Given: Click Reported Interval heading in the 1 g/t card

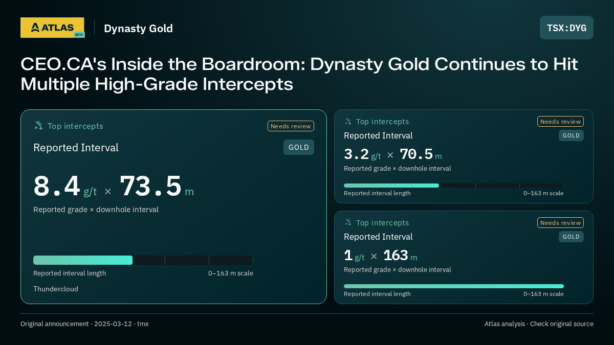Looking at the screenshot, I should [378, 237].
